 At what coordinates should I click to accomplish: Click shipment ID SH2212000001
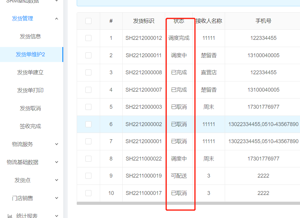coord(144,141)
